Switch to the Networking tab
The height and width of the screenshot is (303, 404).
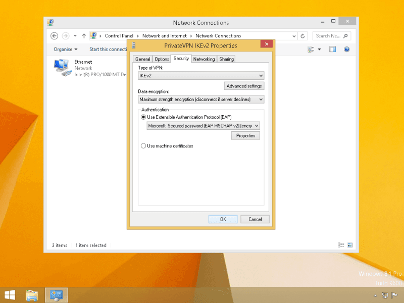(204, 59)
